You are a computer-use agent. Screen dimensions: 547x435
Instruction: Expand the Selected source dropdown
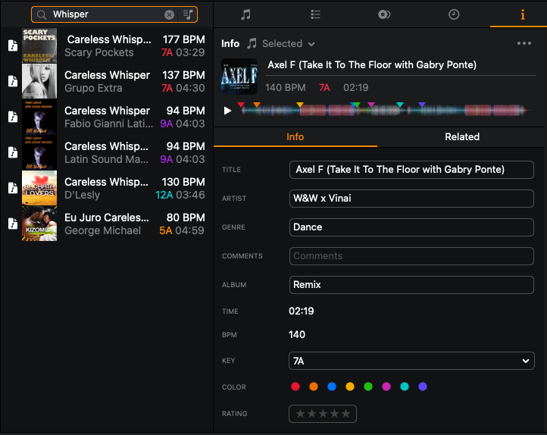(288, 44)
